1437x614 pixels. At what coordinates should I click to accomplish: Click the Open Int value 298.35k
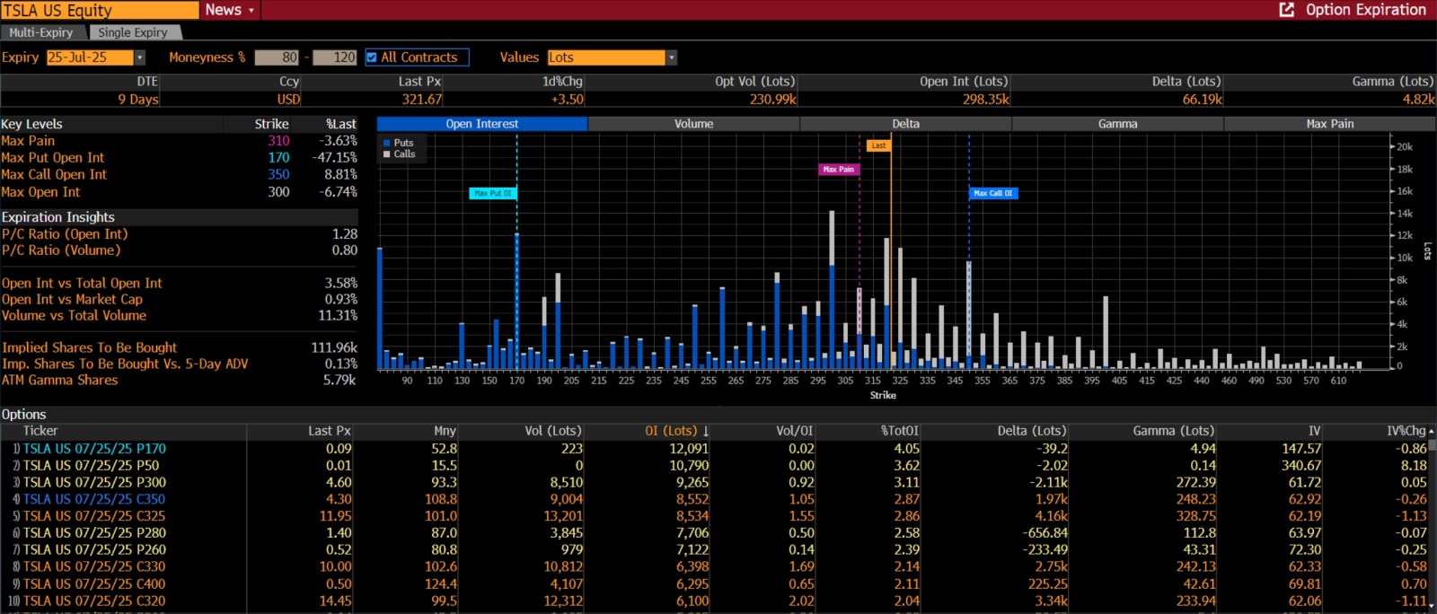click(x=986, y=100)
